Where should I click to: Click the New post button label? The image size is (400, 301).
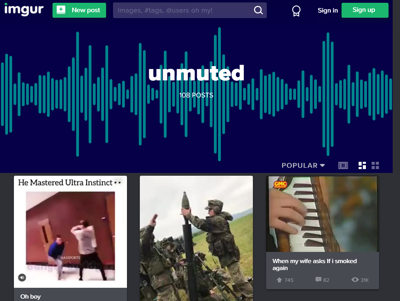86,10
